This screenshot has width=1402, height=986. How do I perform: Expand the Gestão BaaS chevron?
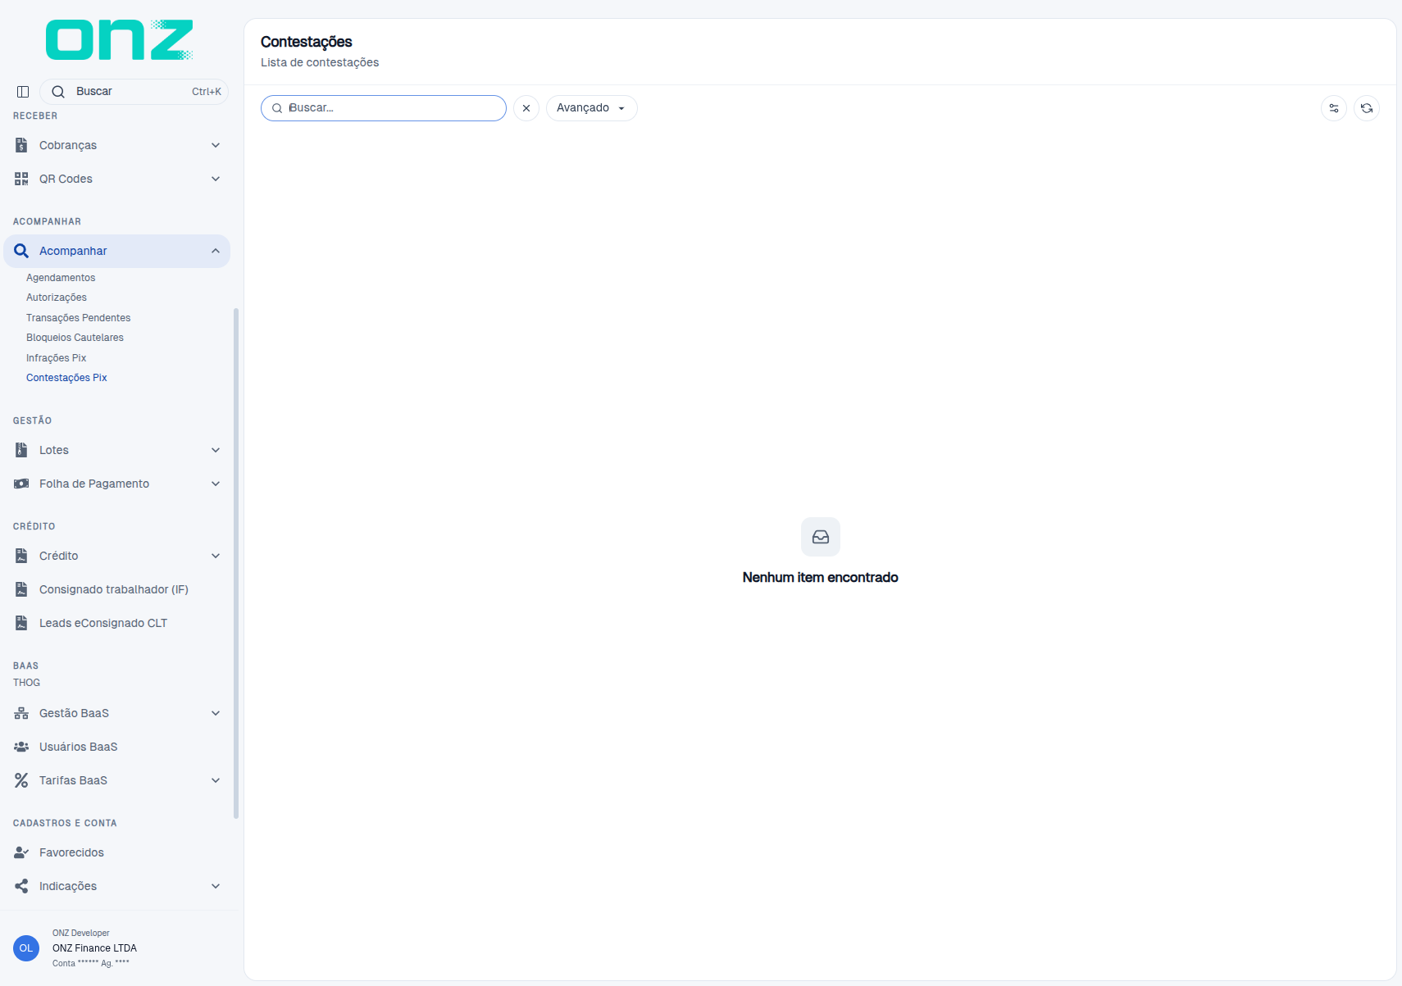point(216,713)
